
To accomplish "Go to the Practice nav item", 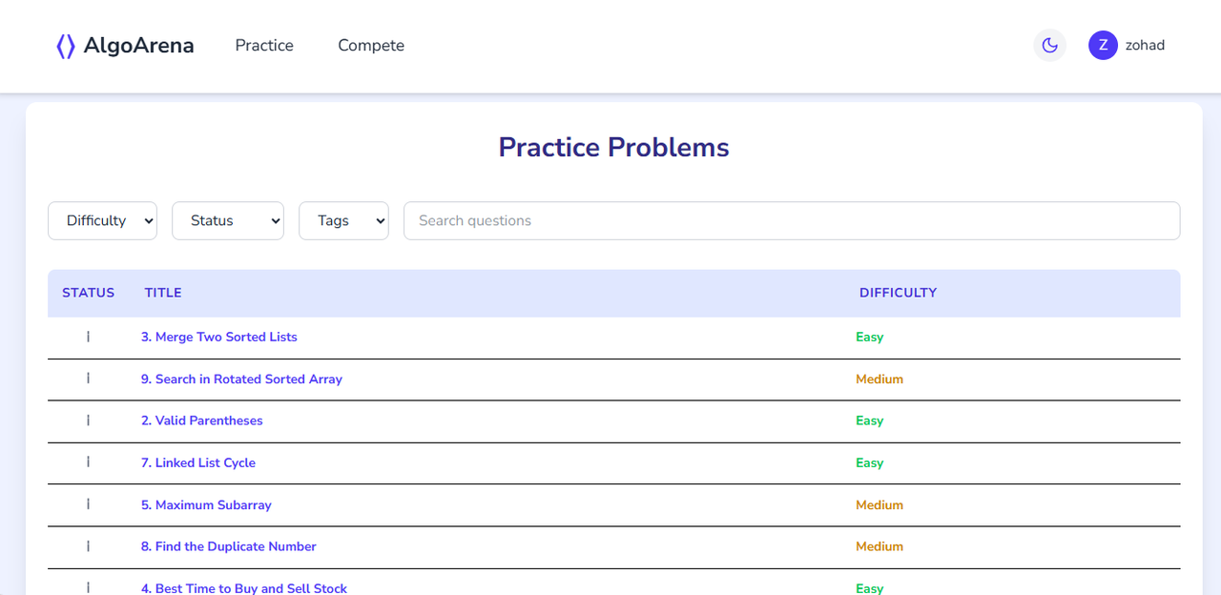I will (x=264, y=46).
